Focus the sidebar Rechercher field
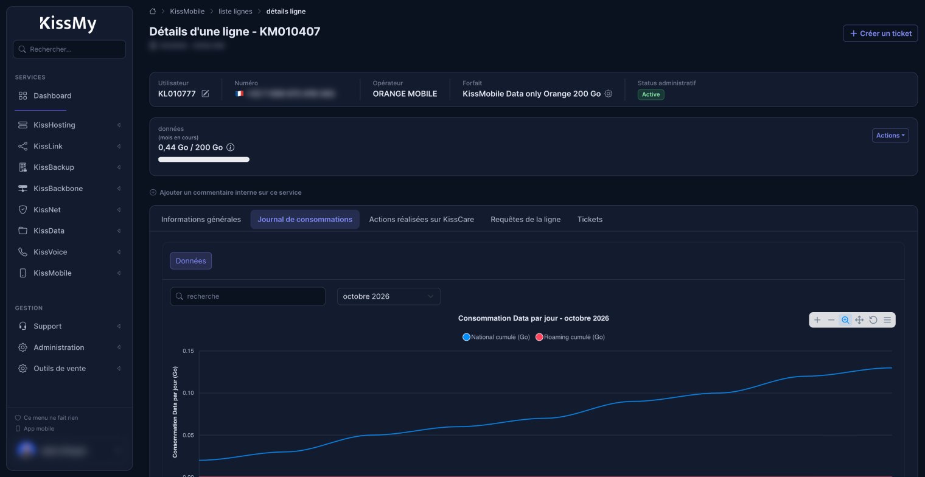 [69, 49]
